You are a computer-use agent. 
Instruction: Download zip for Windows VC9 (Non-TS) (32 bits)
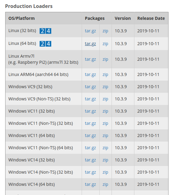105,99
